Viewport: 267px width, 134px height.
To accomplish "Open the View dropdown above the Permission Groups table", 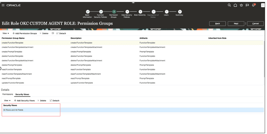I will (x=6, y=33).
